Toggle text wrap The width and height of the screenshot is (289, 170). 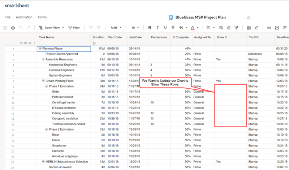(221, 28)
